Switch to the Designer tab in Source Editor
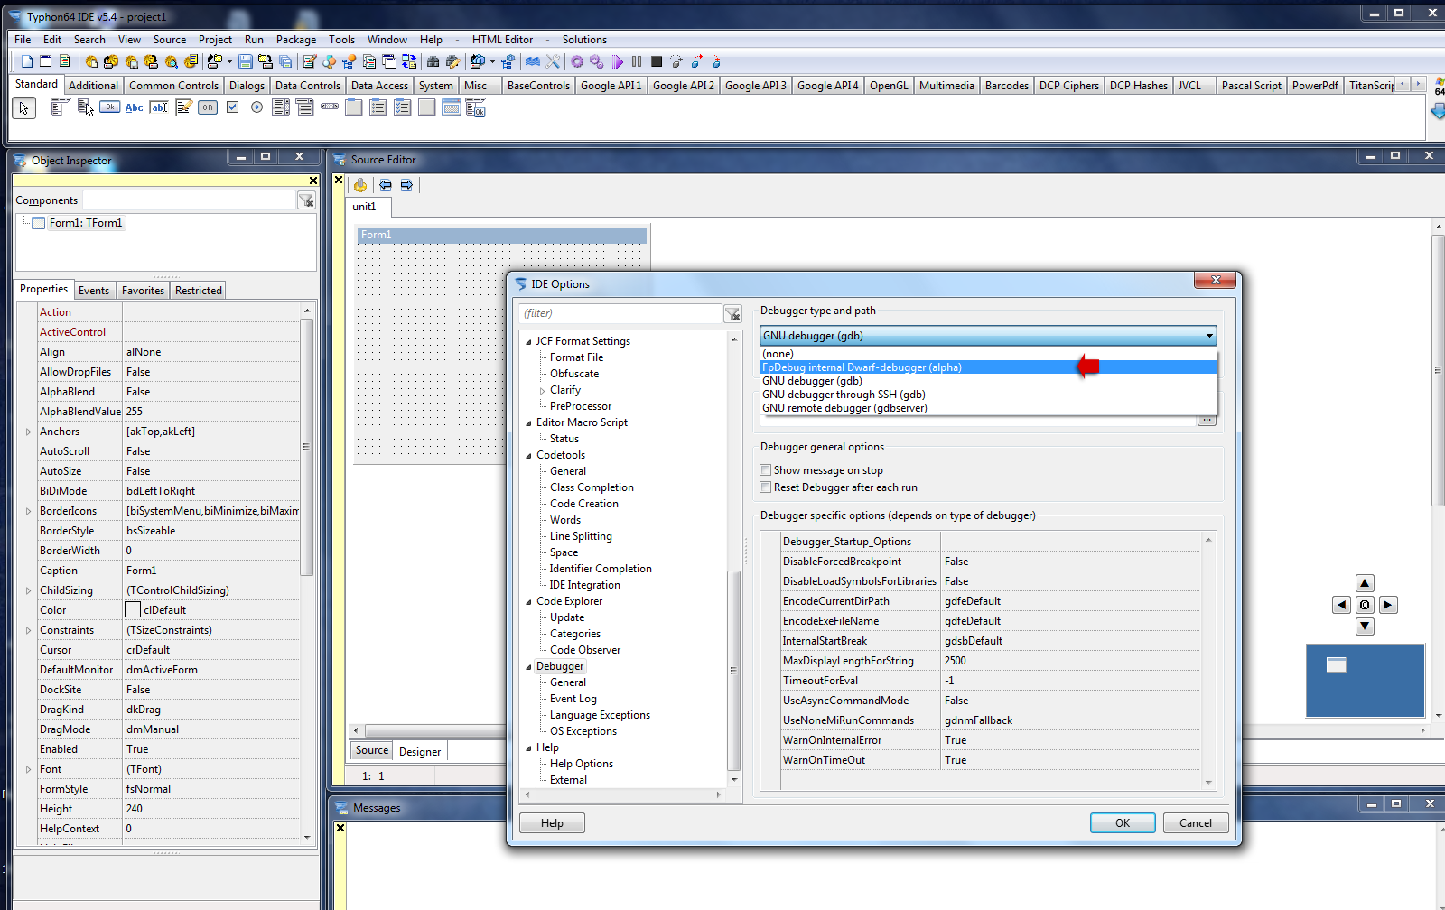Image resolution: width=1445 pixels, height=910 pixels. (420, 751)
